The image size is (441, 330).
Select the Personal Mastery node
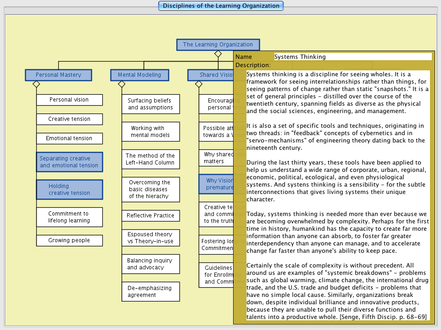coord(58,75)
